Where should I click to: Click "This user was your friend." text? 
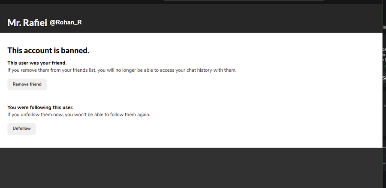tap(37, 63)
